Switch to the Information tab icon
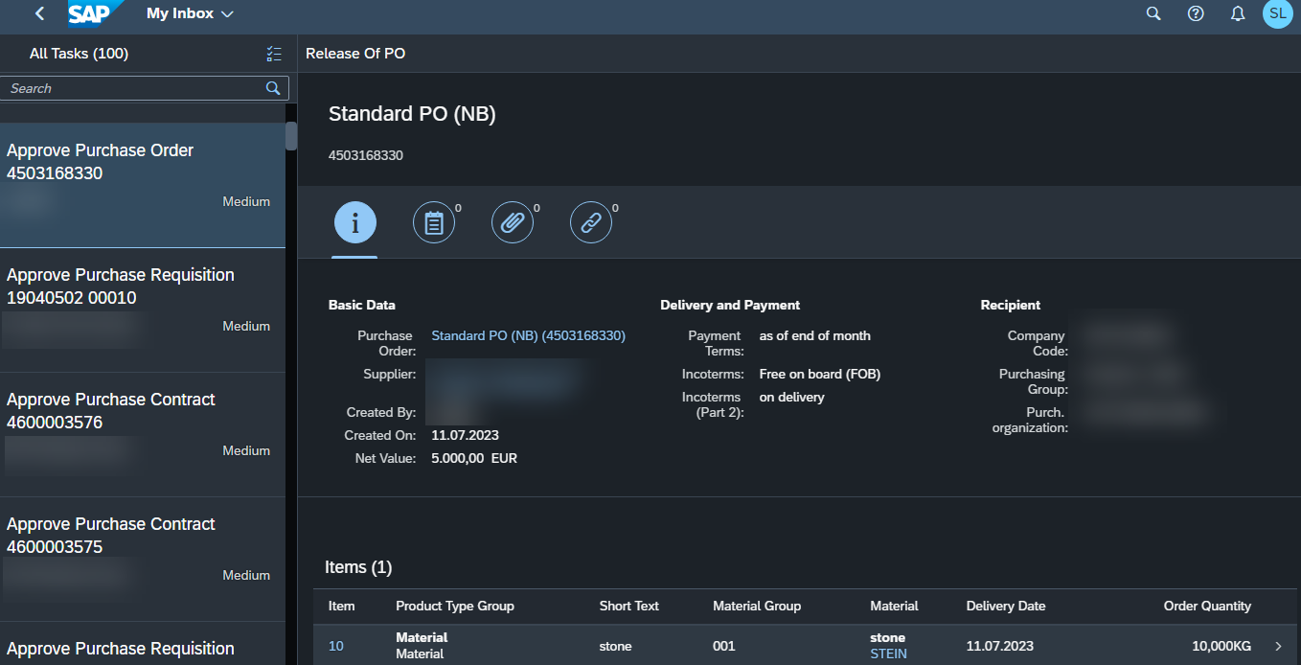This screenshot has width=1301, height=665. (354, 223)
